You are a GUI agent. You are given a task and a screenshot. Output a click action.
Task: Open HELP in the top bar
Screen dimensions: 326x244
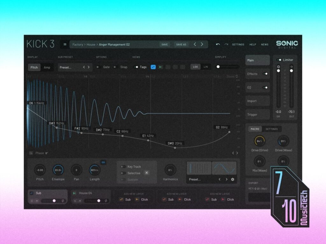point(252,44)
